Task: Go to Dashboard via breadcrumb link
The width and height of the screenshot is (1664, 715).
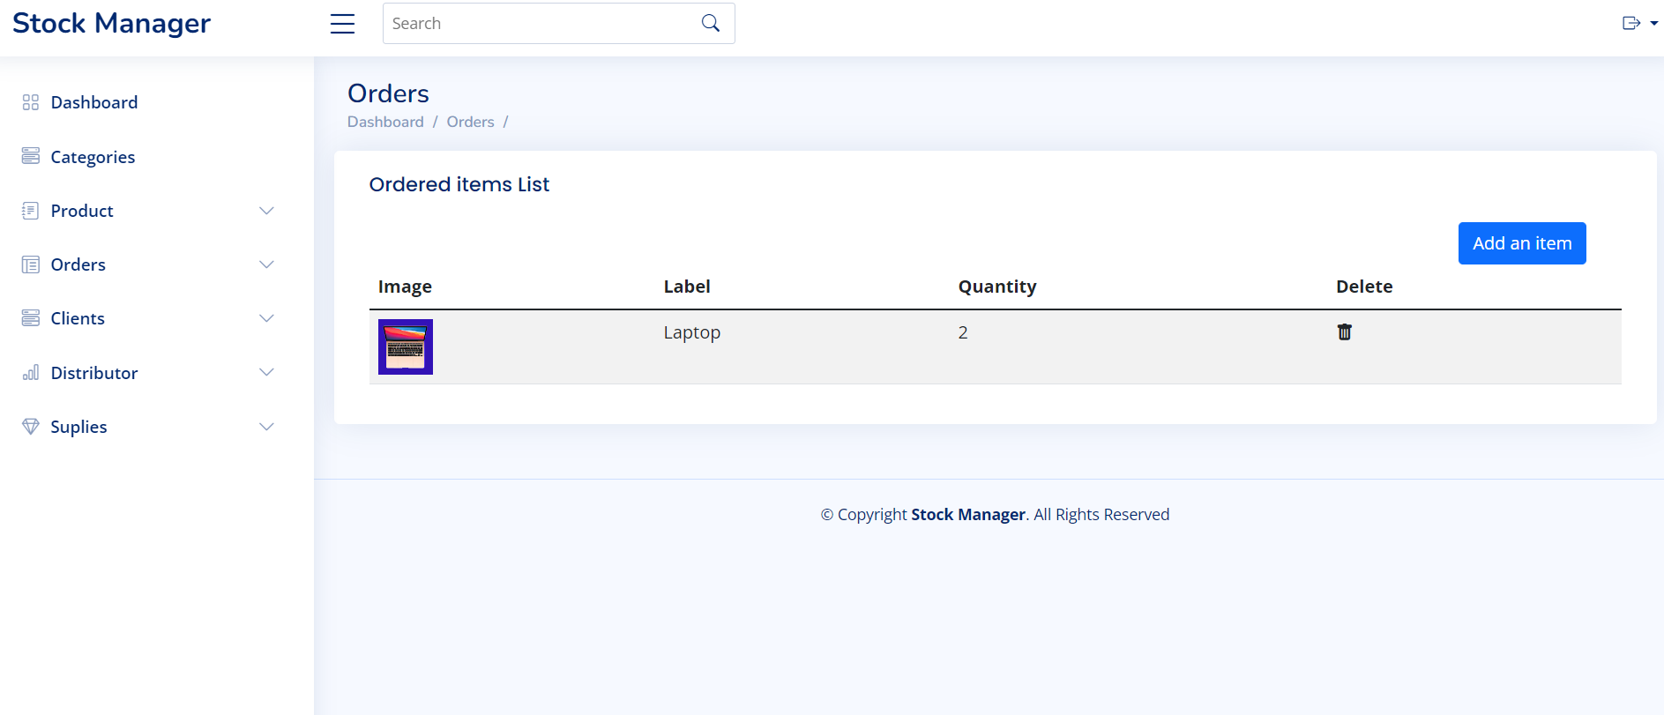Action: [385, 122]
